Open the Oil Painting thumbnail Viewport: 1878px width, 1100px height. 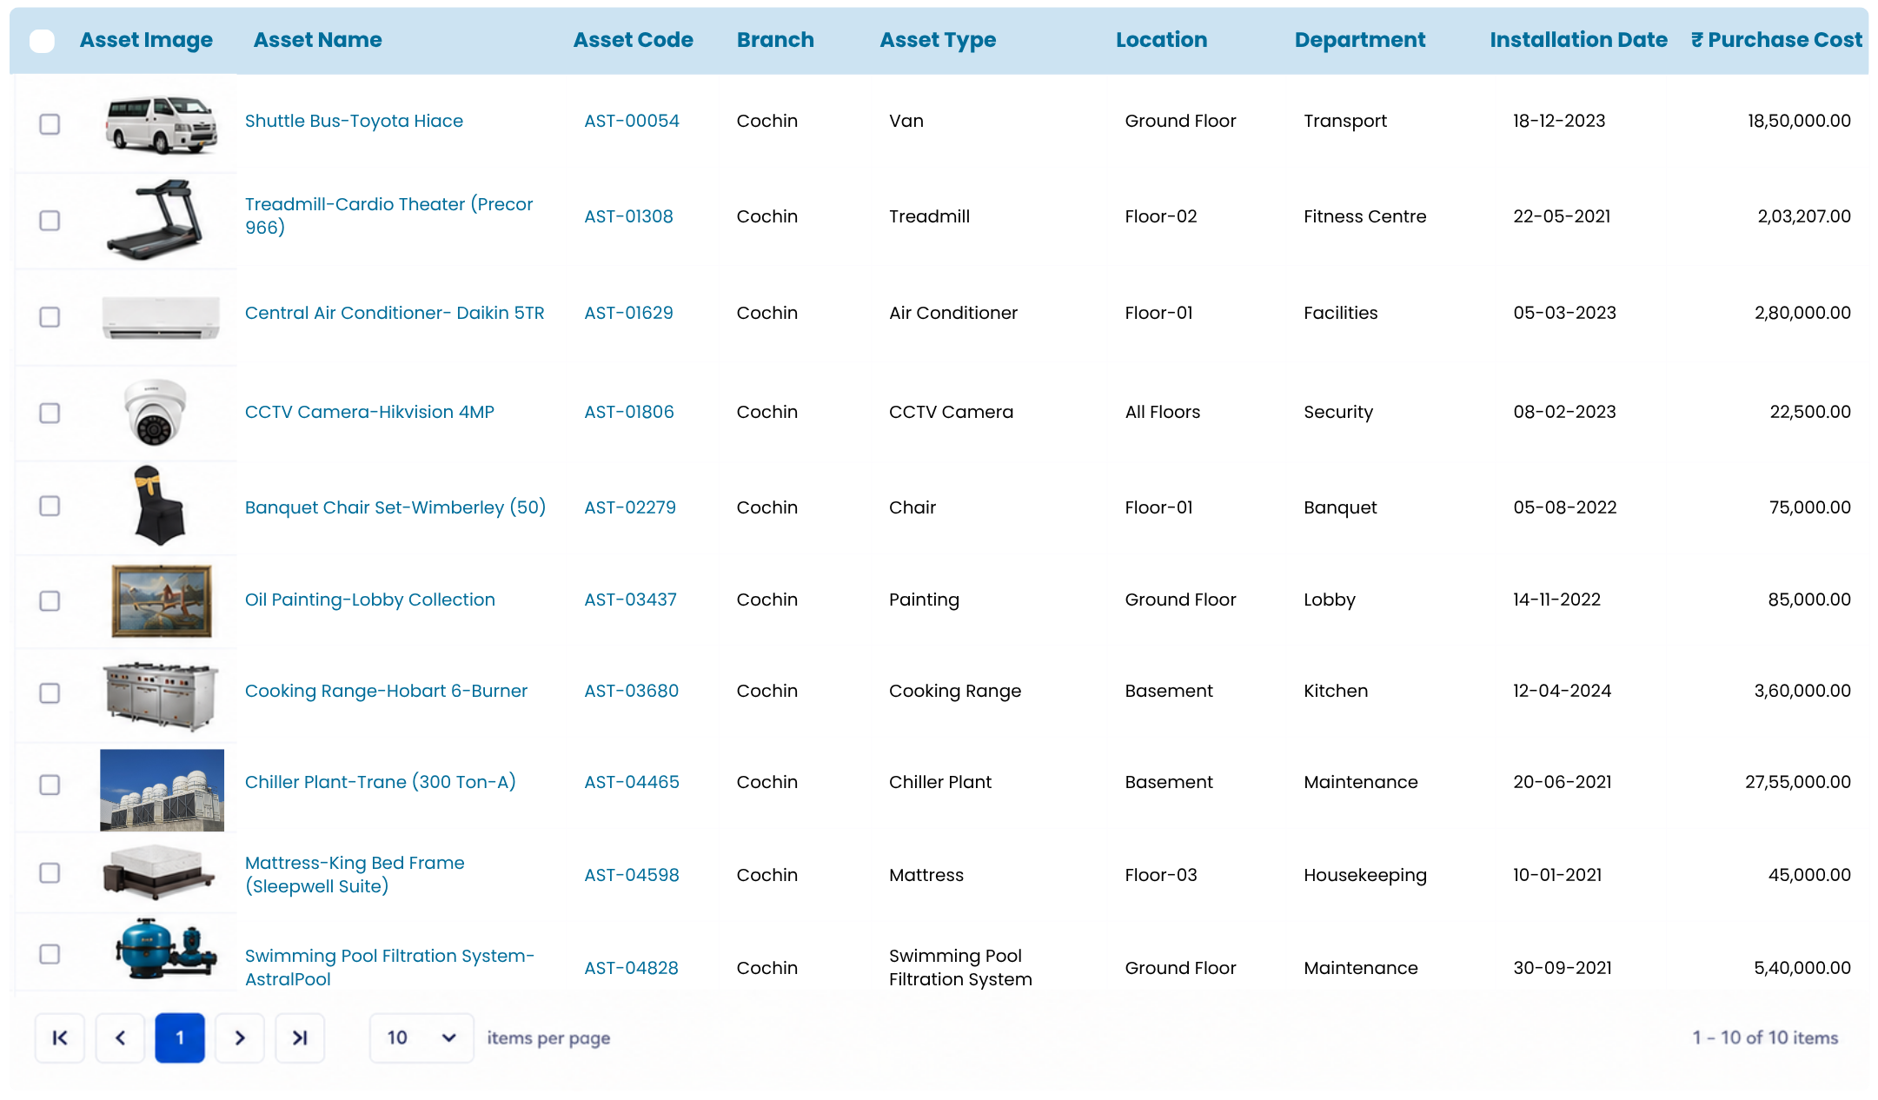[162, 600]
